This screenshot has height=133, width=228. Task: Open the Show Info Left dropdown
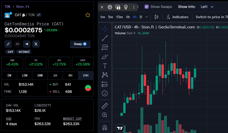(207, 7)
